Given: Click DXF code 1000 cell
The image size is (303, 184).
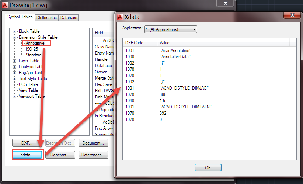Looking at the screenshot, I should click(130, 57).
